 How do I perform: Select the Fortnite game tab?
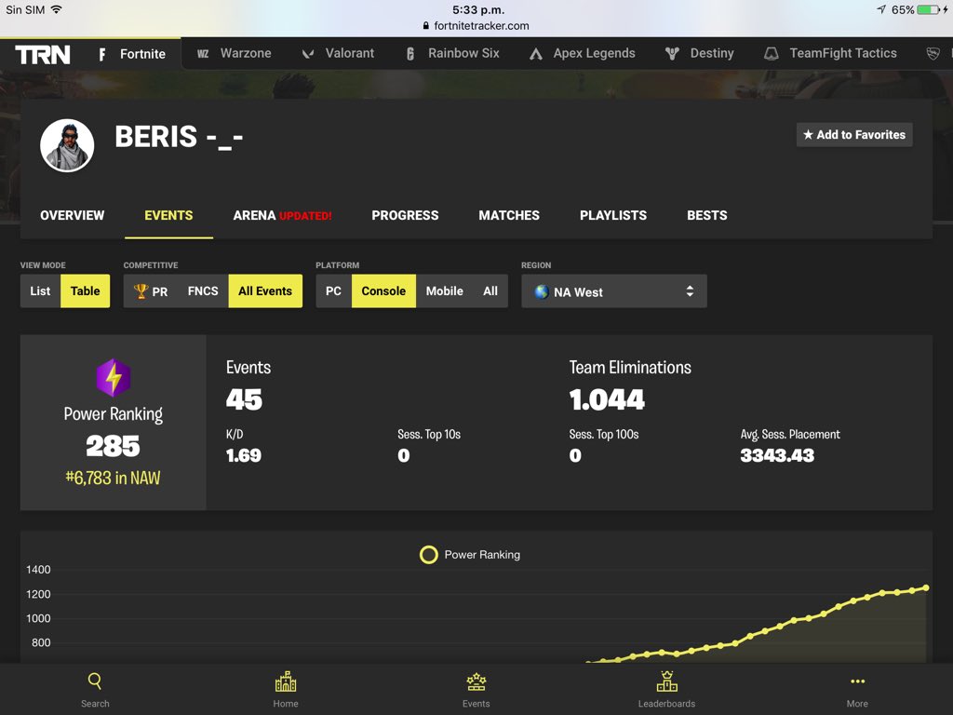click(x=132, y=54)
